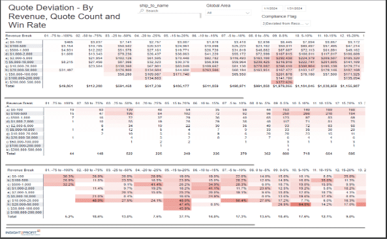The width and height of the screenshot is (387, 239).
Task: Sort top table by 09. 0-5% column header
Action: (x=281, y=36)
